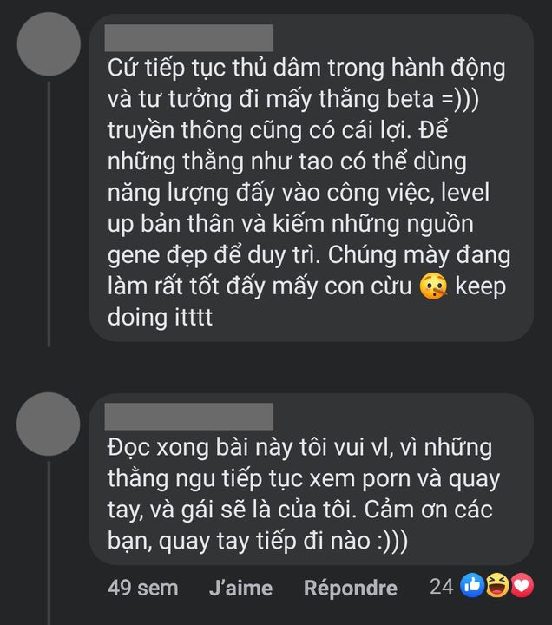
Task: Select the second comment bubble starting 'Đọc xong'
Action: pos(312,479)
